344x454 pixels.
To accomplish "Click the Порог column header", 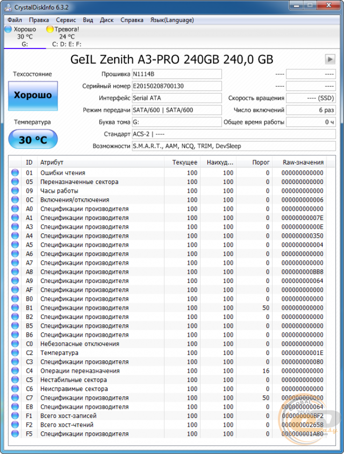I will tap(254, 162).
